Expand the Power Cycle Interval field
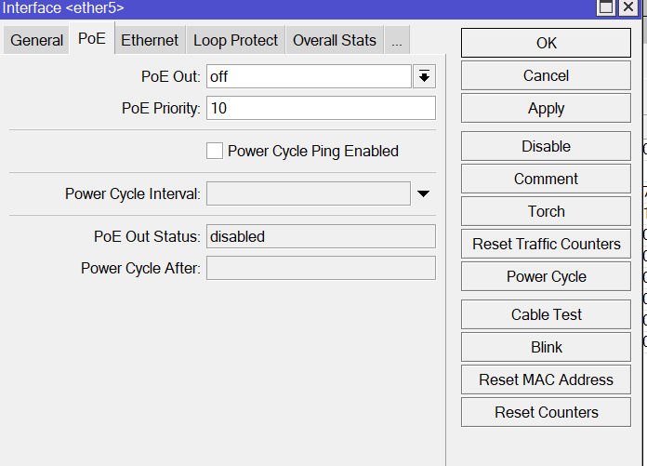Screen dimensions: 647x466 [x=423, y=193]
